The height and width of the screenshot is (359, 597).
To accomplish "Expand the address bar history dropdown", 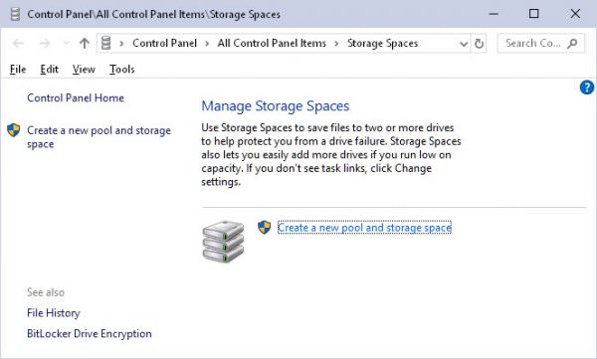I will pos(464,44).
